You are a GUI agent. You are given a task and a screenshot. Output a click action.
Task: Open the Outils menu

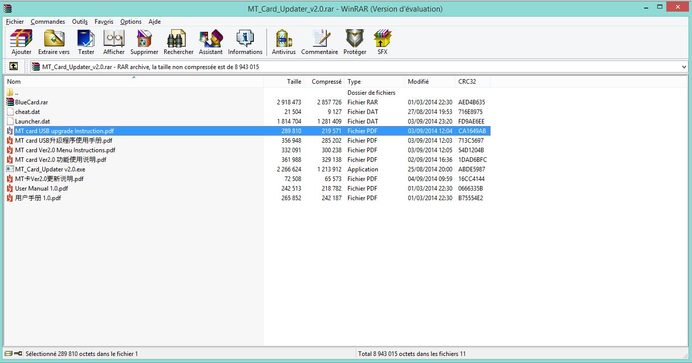coord(80,22)
